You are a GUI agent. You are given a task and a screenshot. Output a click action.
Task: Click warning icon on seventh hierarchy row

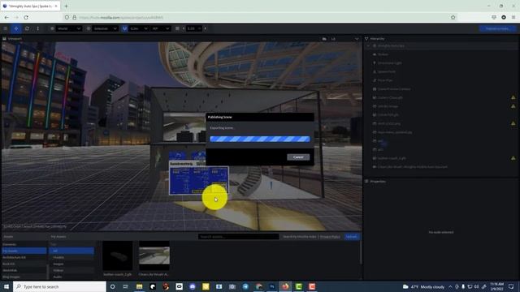(513, 106)
